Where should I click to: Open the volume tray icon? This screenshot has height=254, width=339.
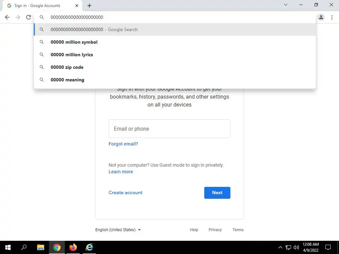click(296, 247)
